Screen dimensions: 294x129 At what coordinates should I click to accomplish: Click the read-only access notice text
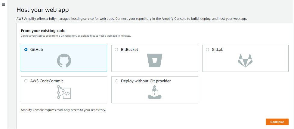(x=63, y=110)
